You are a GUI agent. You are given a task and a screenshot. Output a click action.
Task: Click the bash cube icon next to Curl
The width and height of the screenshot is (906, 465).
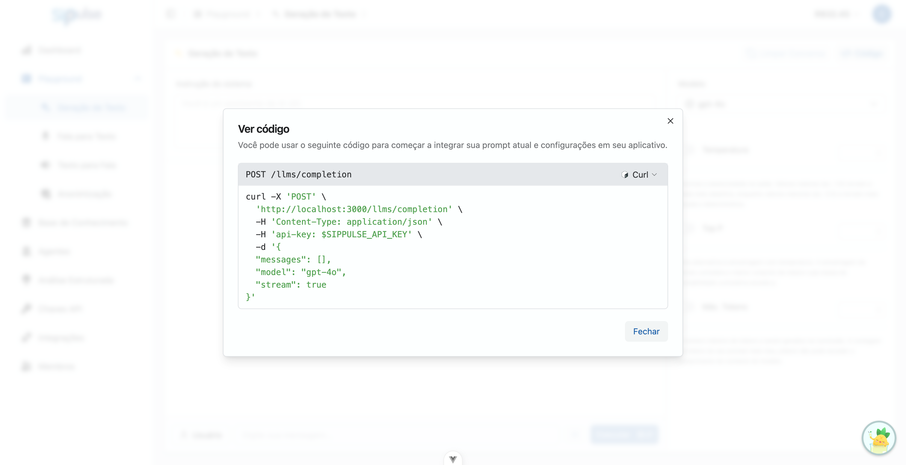tap(625, 174)
